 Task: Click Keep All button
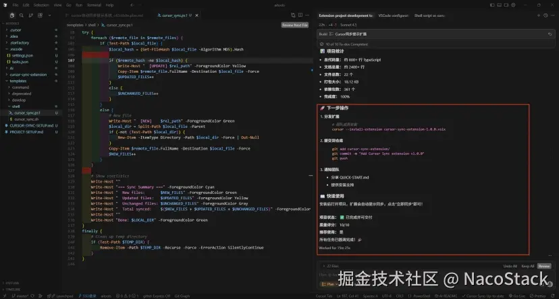coord(528,266)
